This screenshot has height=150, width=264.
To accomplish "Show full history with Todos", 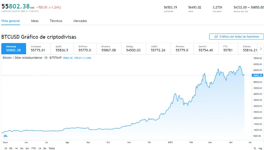I will click(x=52, y=148).
